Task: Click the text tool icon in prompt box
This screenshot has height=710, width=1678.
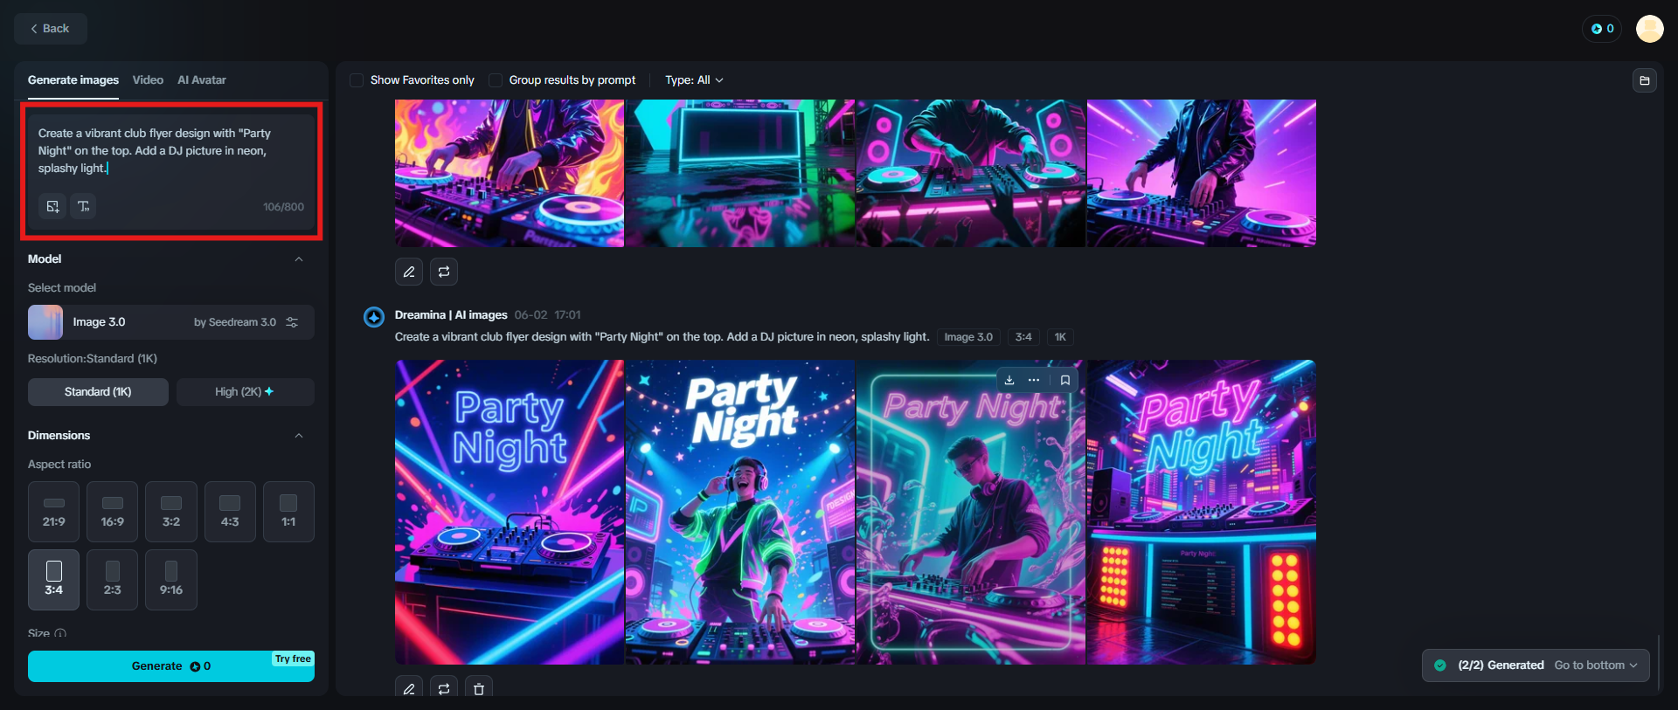Action: point(83,206)
